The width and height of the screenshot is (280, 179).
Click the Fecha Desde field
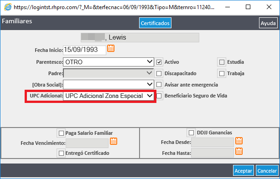point(213,142)
